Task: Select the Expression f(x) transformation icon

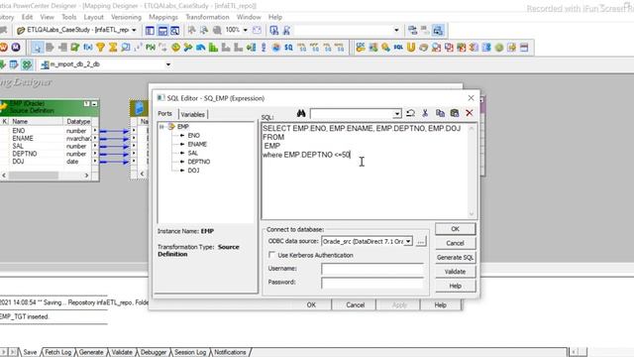Action: click(88, 48)
